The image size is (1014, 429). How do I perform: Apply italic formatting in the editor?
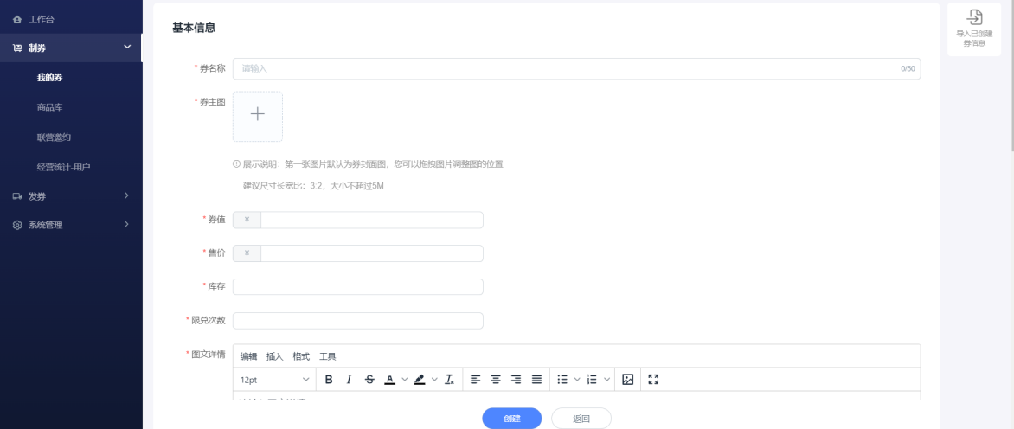coord(350,380)
